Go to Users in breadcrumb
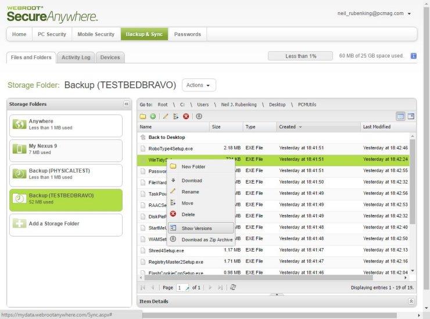This screenshot has width=430, height=319. pyautogui.click(x=203, y=105)
